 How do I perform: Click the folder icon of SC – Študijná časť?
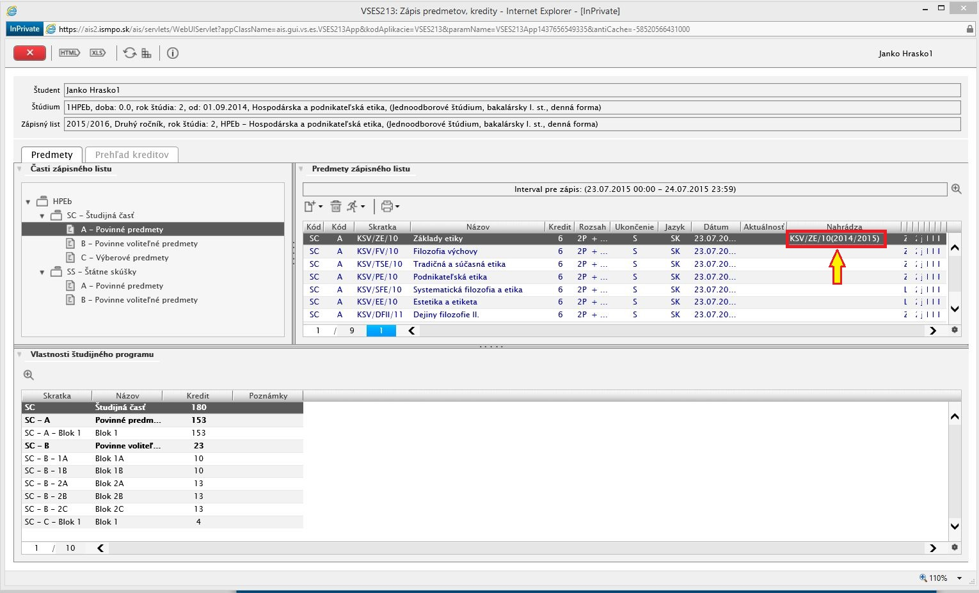tap(56, 215)
